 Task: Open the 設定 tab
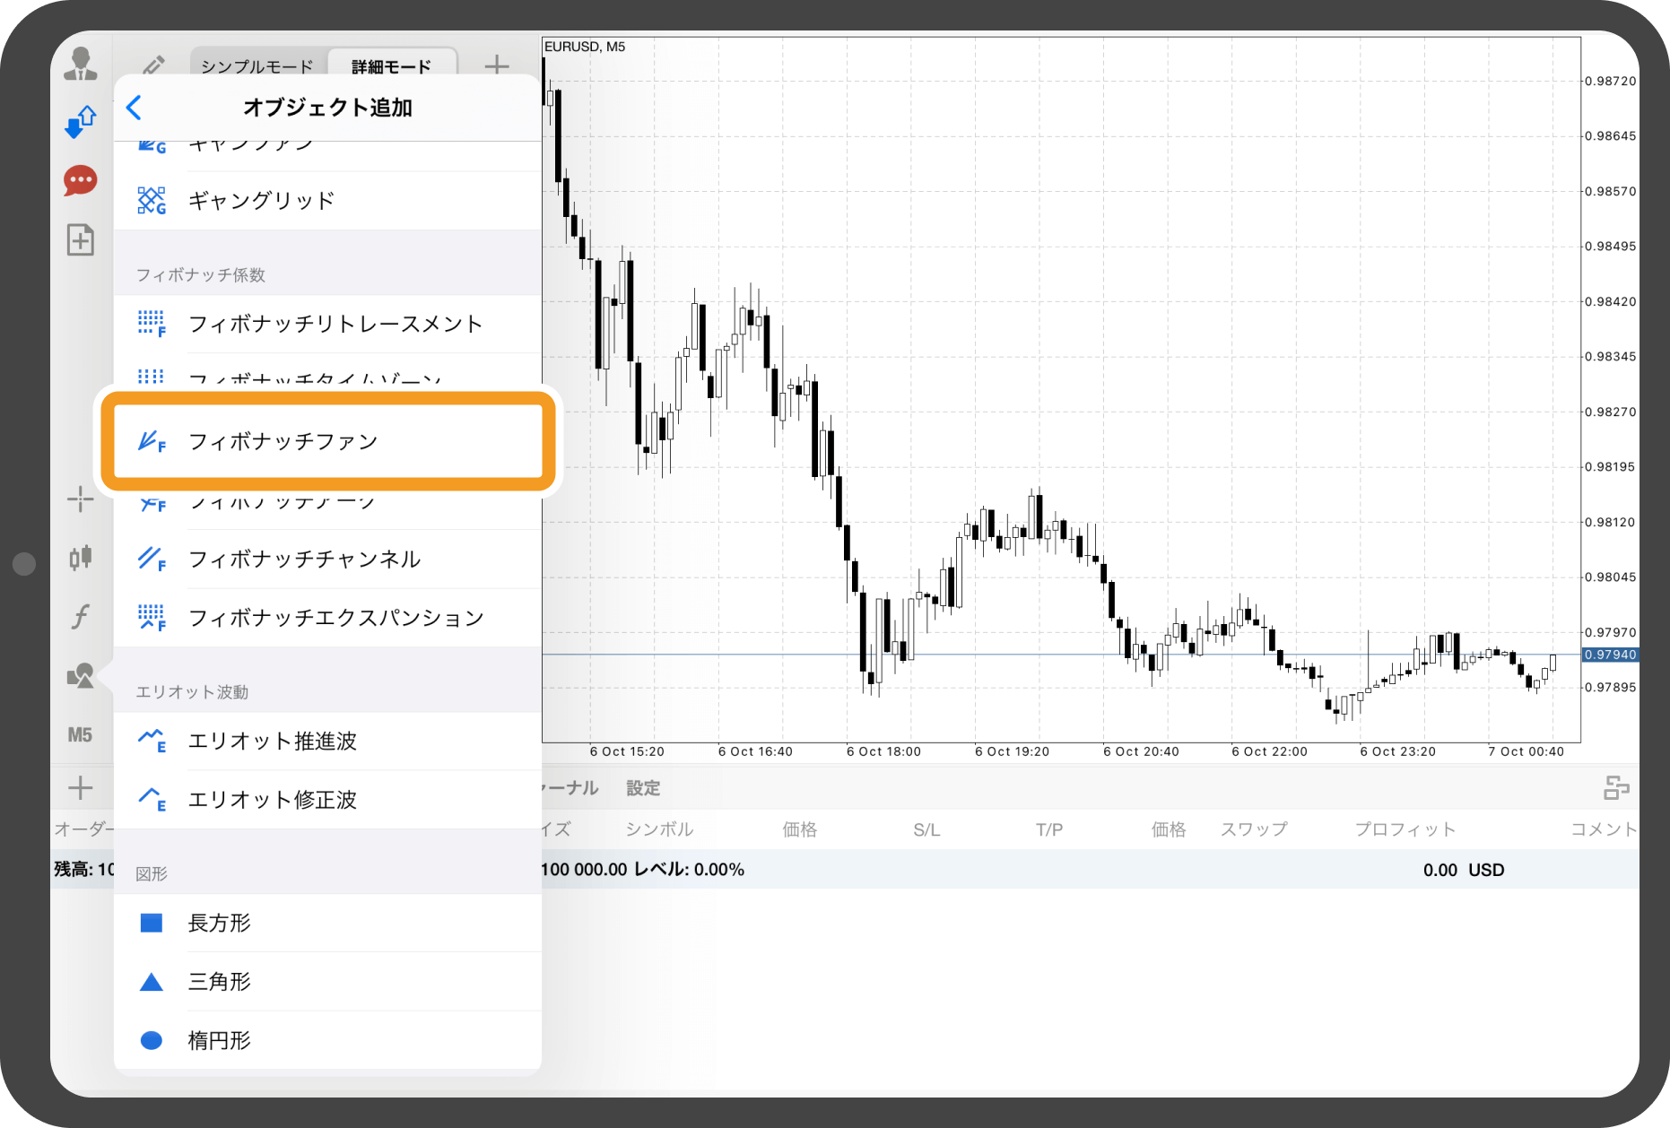coord(642,787)
